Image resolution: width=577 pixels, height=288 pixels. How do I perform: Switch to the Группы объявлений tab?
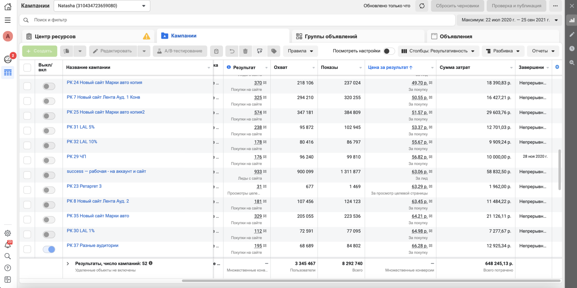tap(358, 36)
